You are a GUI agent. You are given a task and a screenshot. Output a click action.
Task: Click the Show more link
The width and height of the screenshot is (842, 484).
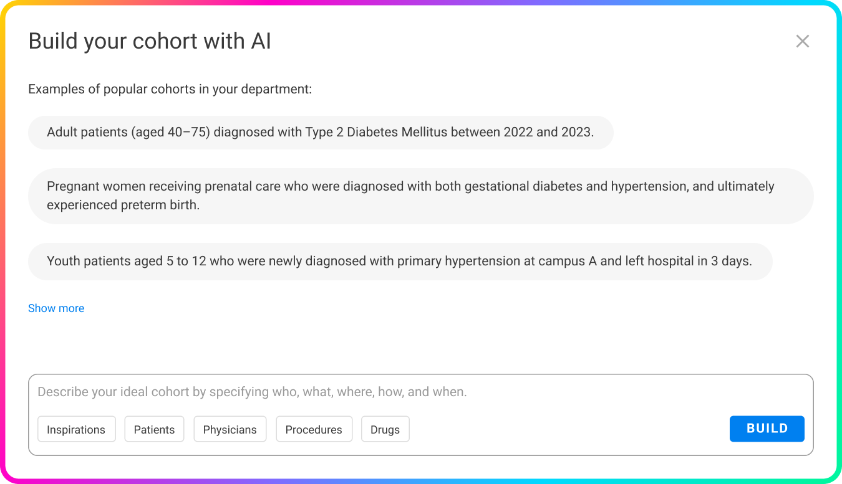point(56,308)
